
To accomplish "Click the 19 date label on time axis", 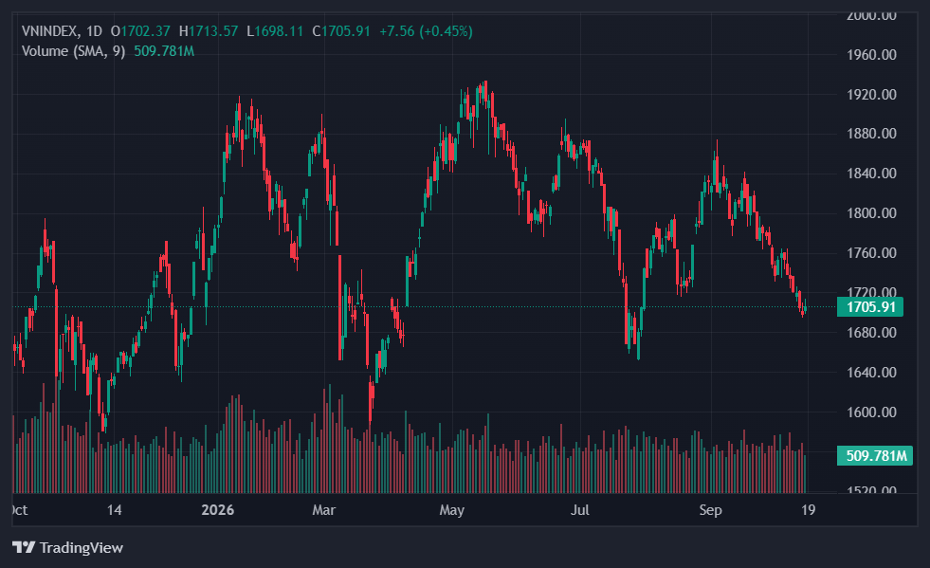I will (x=808, y=510).
